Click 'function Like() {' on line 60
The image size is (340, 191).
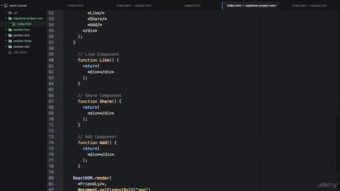[98, 60]
